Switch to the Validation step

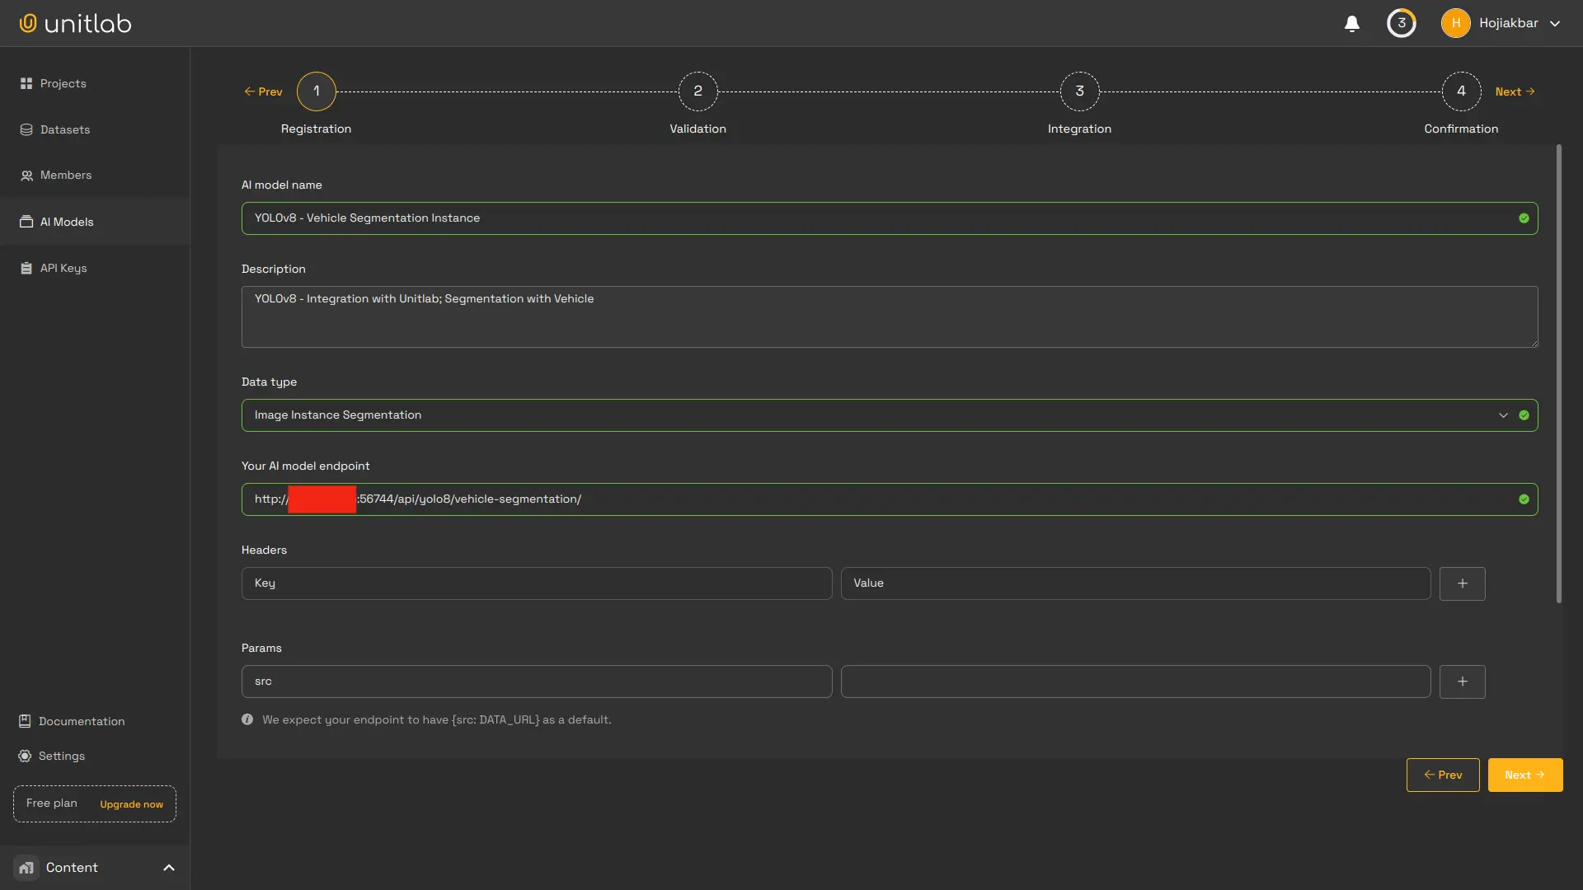[x=698, y=91]
